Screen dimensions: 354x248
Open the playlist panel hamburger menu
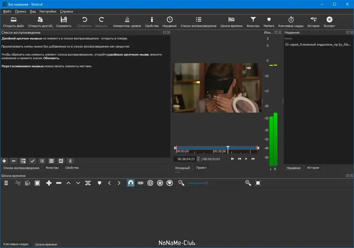point(70,161)
